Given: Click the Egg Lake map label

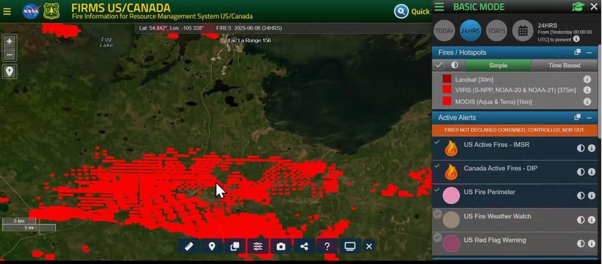Looking at the screenshot, I should tap(106, 42).
